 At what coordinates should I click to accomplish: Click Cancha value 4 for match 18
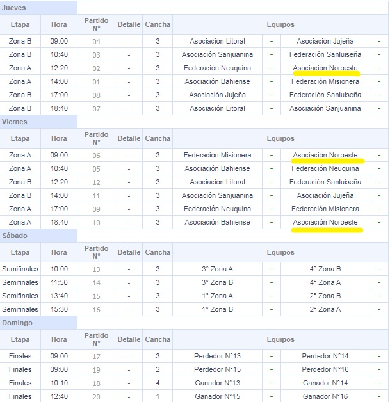[x=158, y=383]
